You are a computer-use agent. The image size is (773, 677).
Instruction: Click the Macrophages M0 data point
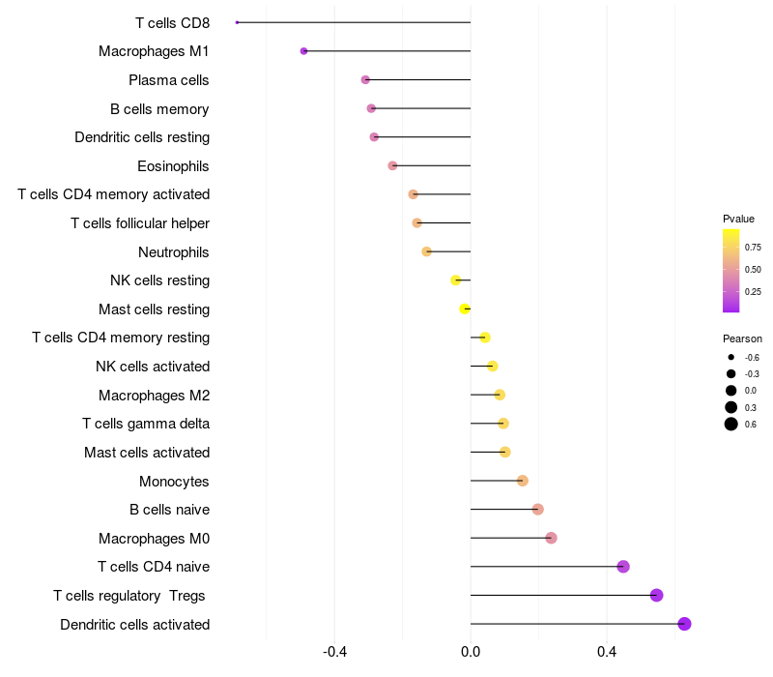click(551, 538)
